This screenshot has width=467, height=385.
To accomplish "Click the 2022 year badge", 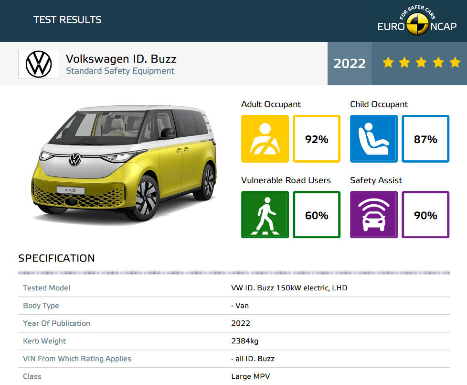I will 350,64.
